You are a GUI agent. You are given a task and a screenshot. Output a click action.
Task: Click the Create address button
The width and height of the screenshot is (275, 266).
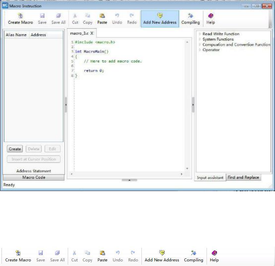point(15,149)
